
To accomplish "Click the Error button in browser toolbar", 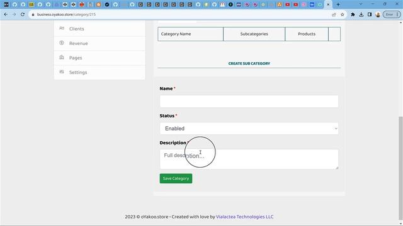I will 392,14.
